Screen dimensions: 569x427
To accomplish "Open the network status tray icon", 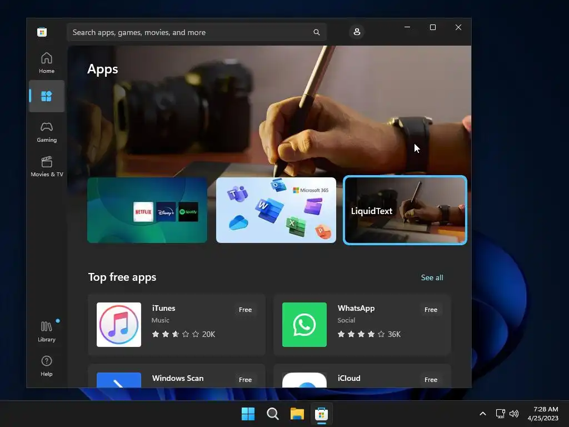I will (x=501, y=414).
